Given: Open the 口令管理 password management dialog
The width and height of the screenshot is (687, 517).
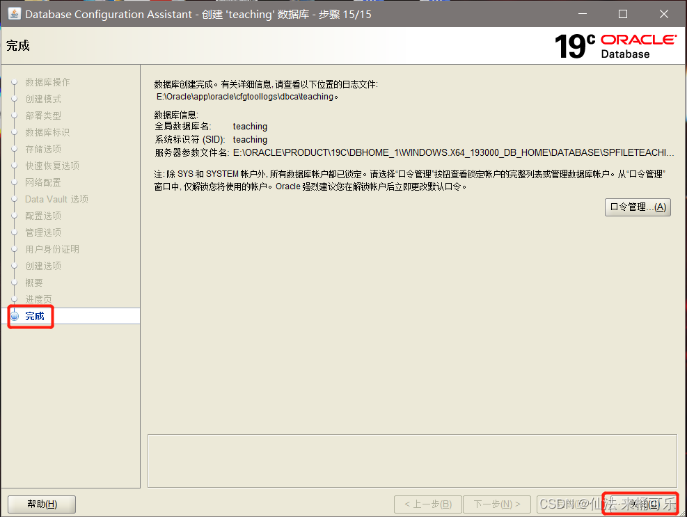Looking at the screenshot, I should coord(638,207).
